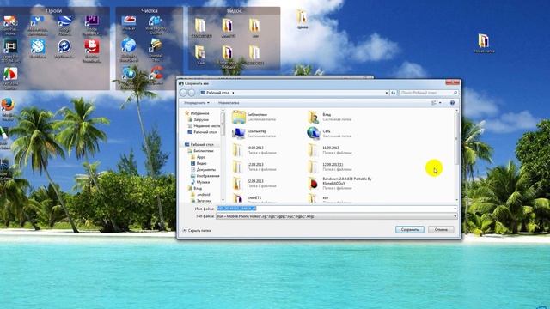The width and height of the screenshot is (550, 309).
Task: Select Изображения library in navigation tree
Action: coord(205,176)
